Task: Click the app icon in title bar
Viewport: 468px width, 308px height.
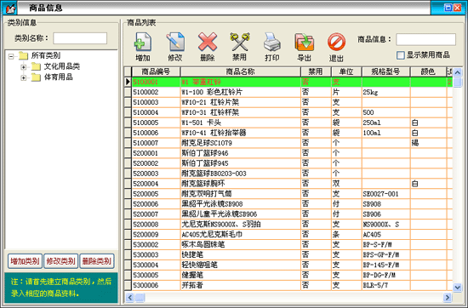Action: point(9,8)
